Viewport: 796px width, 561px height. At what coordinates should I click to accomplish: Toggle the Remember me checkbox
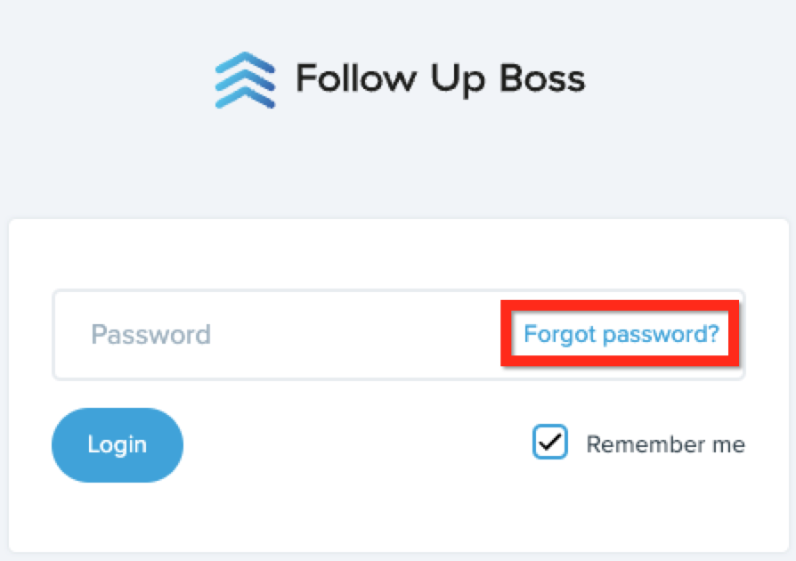pyautogui.click(x=549, y=442)
